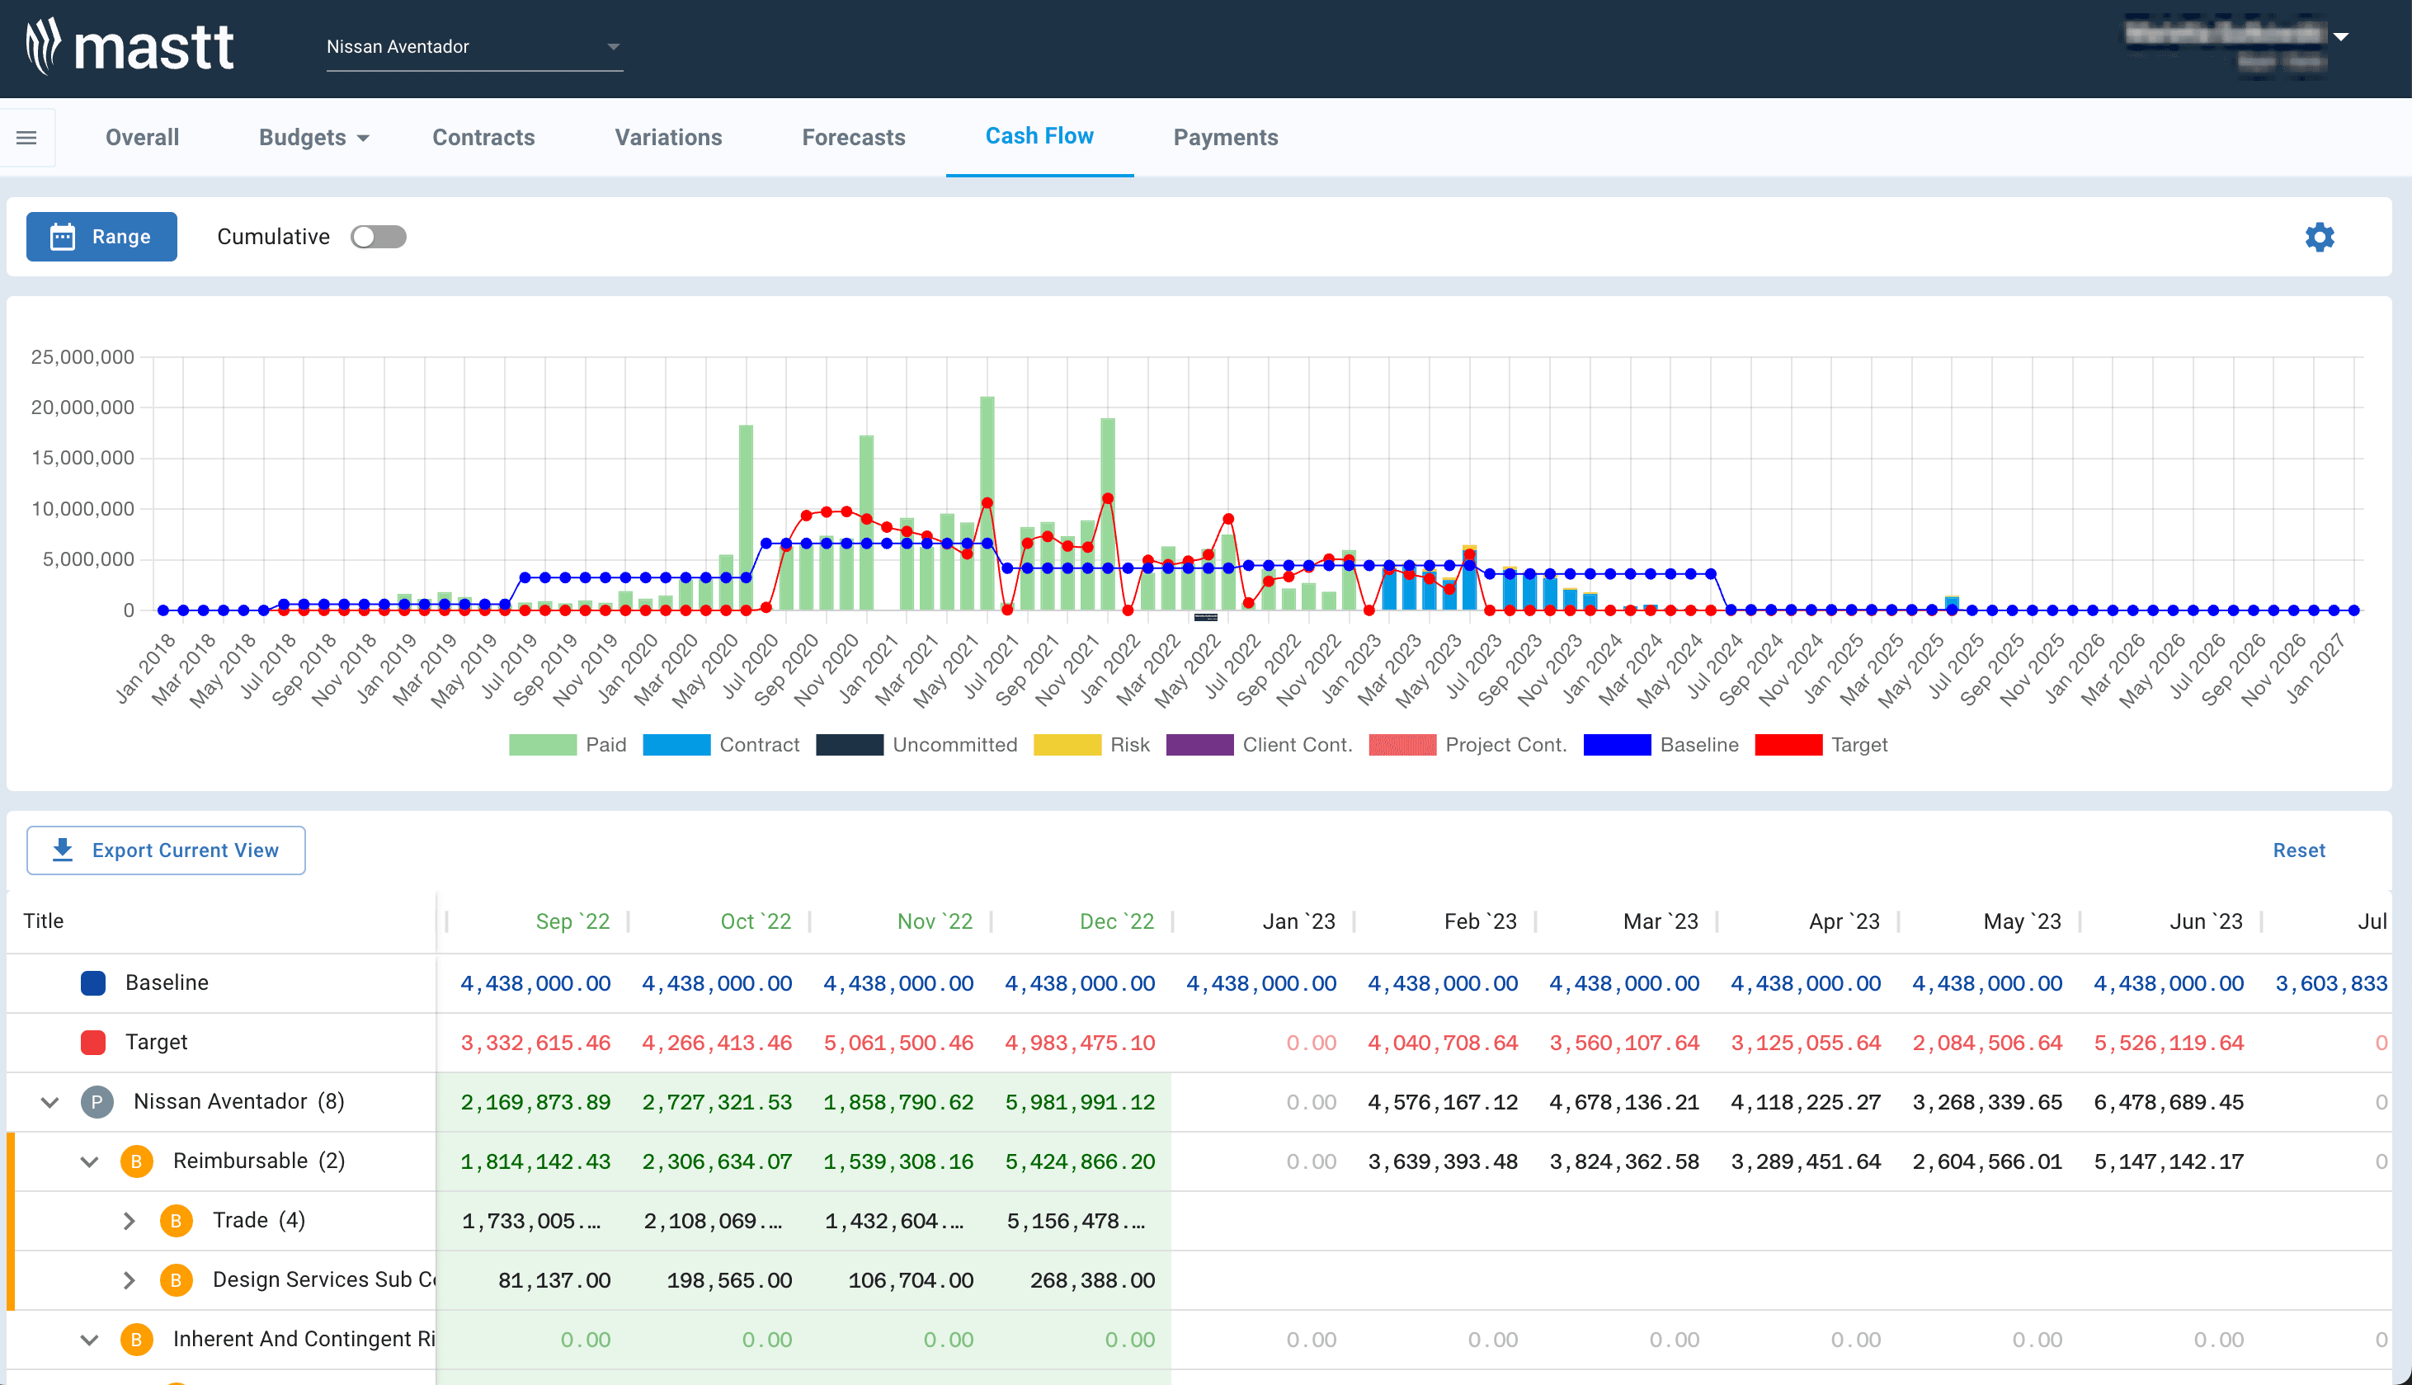
Task: Collapse the Inherent And Contingent row
Action: [x=89, y=1340]
